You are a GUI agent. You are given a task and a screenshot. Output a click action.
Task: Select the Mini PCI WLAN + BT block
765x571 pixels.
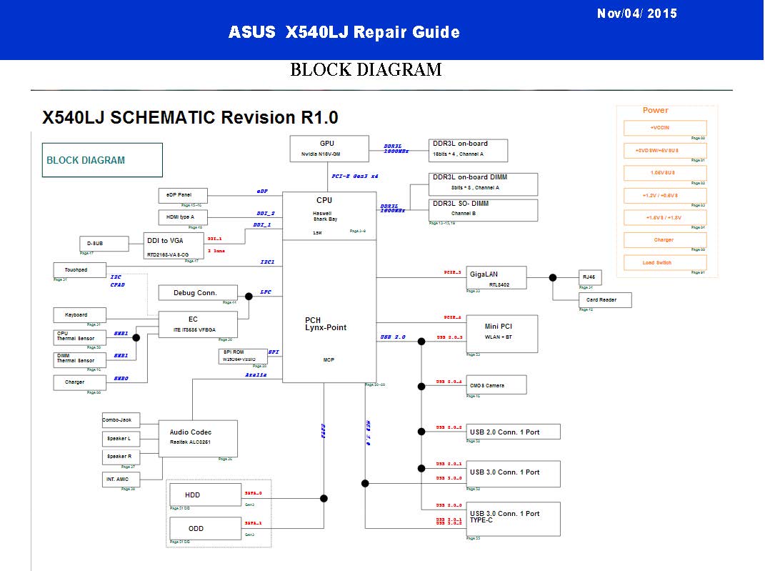point(502,334)
